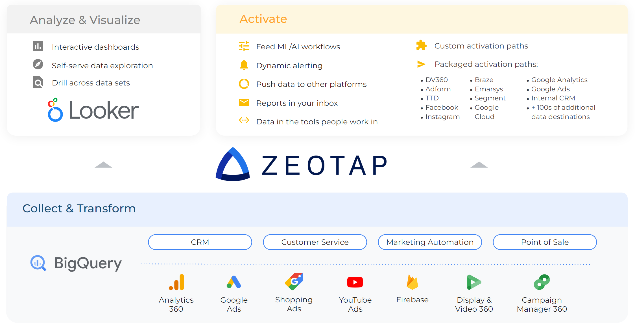Click DV360 in the activation list
Viewport: 635px width, 328px height.
[437, 80]
